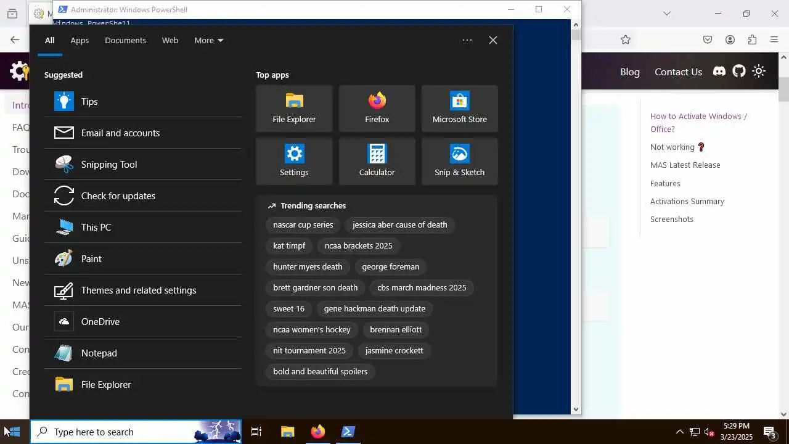Launch Calculator from Top apps
The image size is (789, 444).
tap(377, 162)
